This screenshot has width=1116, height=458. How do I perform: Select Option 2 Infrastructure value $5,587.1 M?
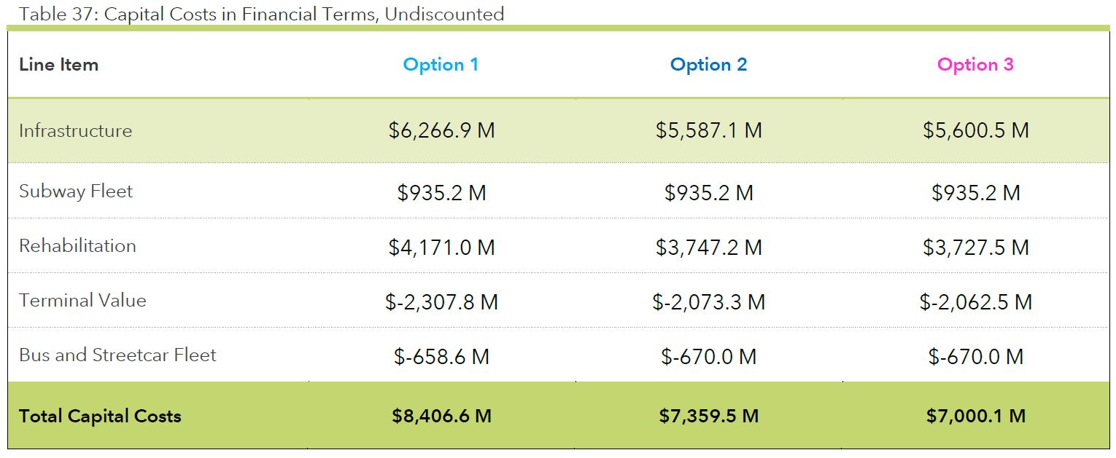708,131
